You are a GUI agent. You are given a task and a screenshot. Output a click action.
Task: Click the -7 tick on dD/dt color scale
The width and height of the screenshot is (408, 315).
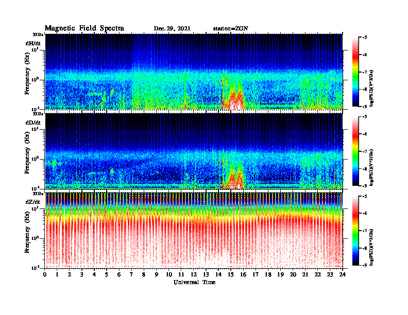(365, 151)
